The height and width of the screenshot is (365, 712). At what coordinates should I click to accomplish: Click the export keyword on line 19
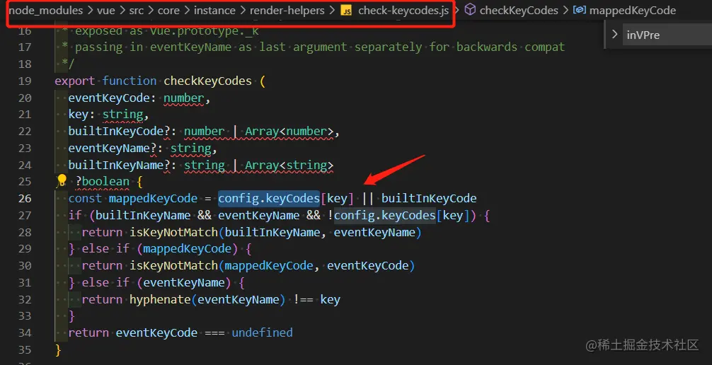click(x=75, y=81)
